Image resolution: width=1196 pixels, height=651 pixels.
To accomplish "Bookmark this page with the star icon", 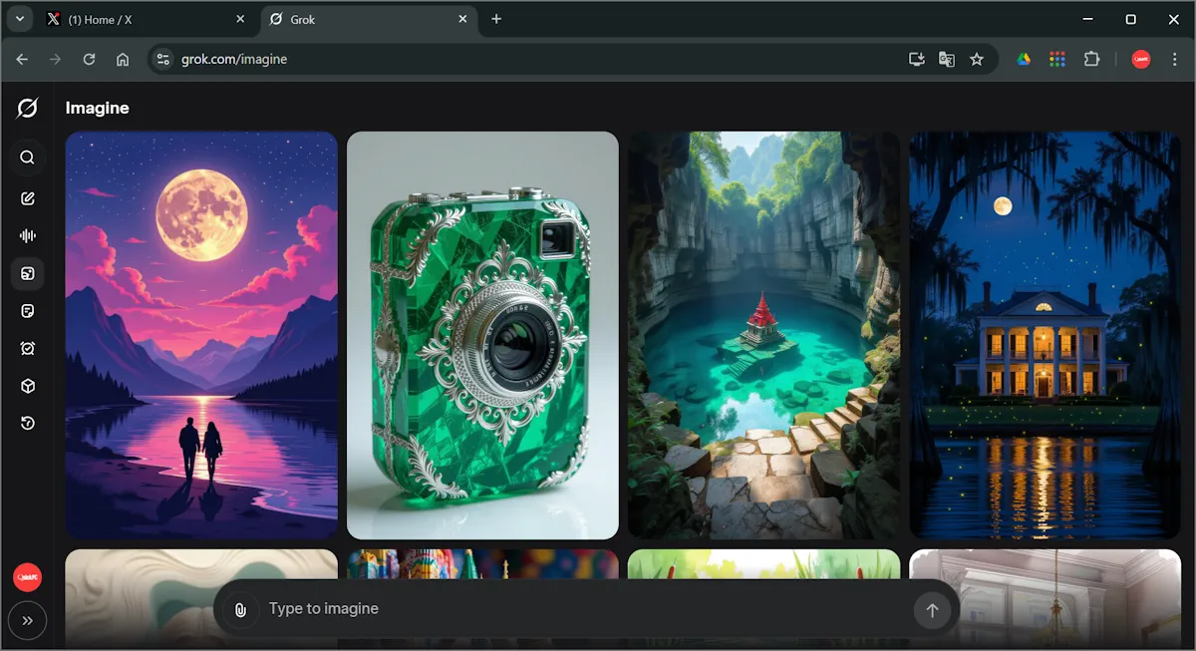I will (977, 59).
